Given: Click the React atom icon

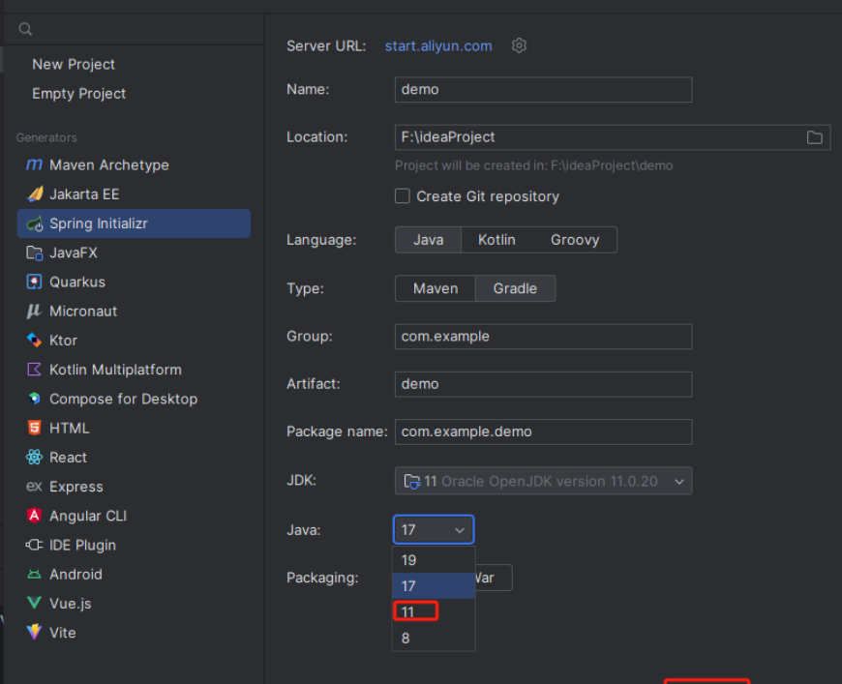Looking at the screenshot, I should click(35, 457).
